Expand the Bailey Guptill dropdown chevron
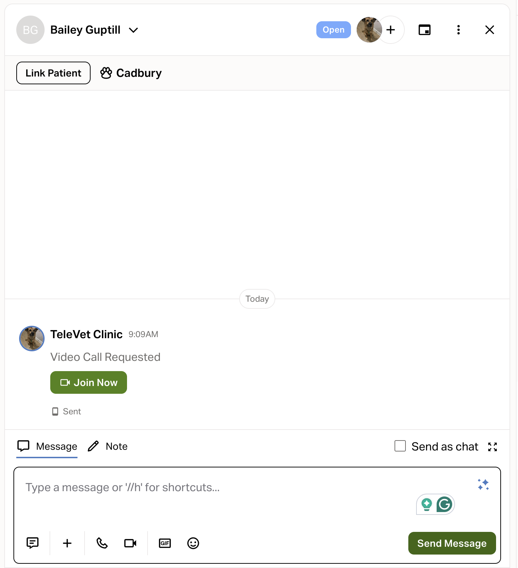Viewport: 518px width, 568px height. click(133, 30)
